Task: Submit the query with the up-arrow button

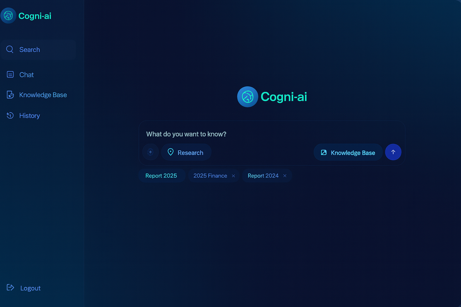Action: click(393, 152)
